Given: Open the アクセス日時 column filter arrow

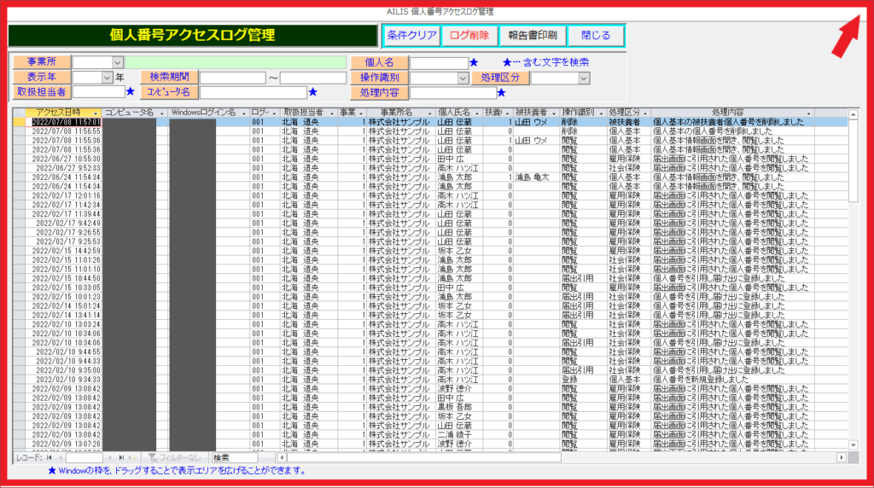Looking at the screenshot, I should click(x=96, y=113).
